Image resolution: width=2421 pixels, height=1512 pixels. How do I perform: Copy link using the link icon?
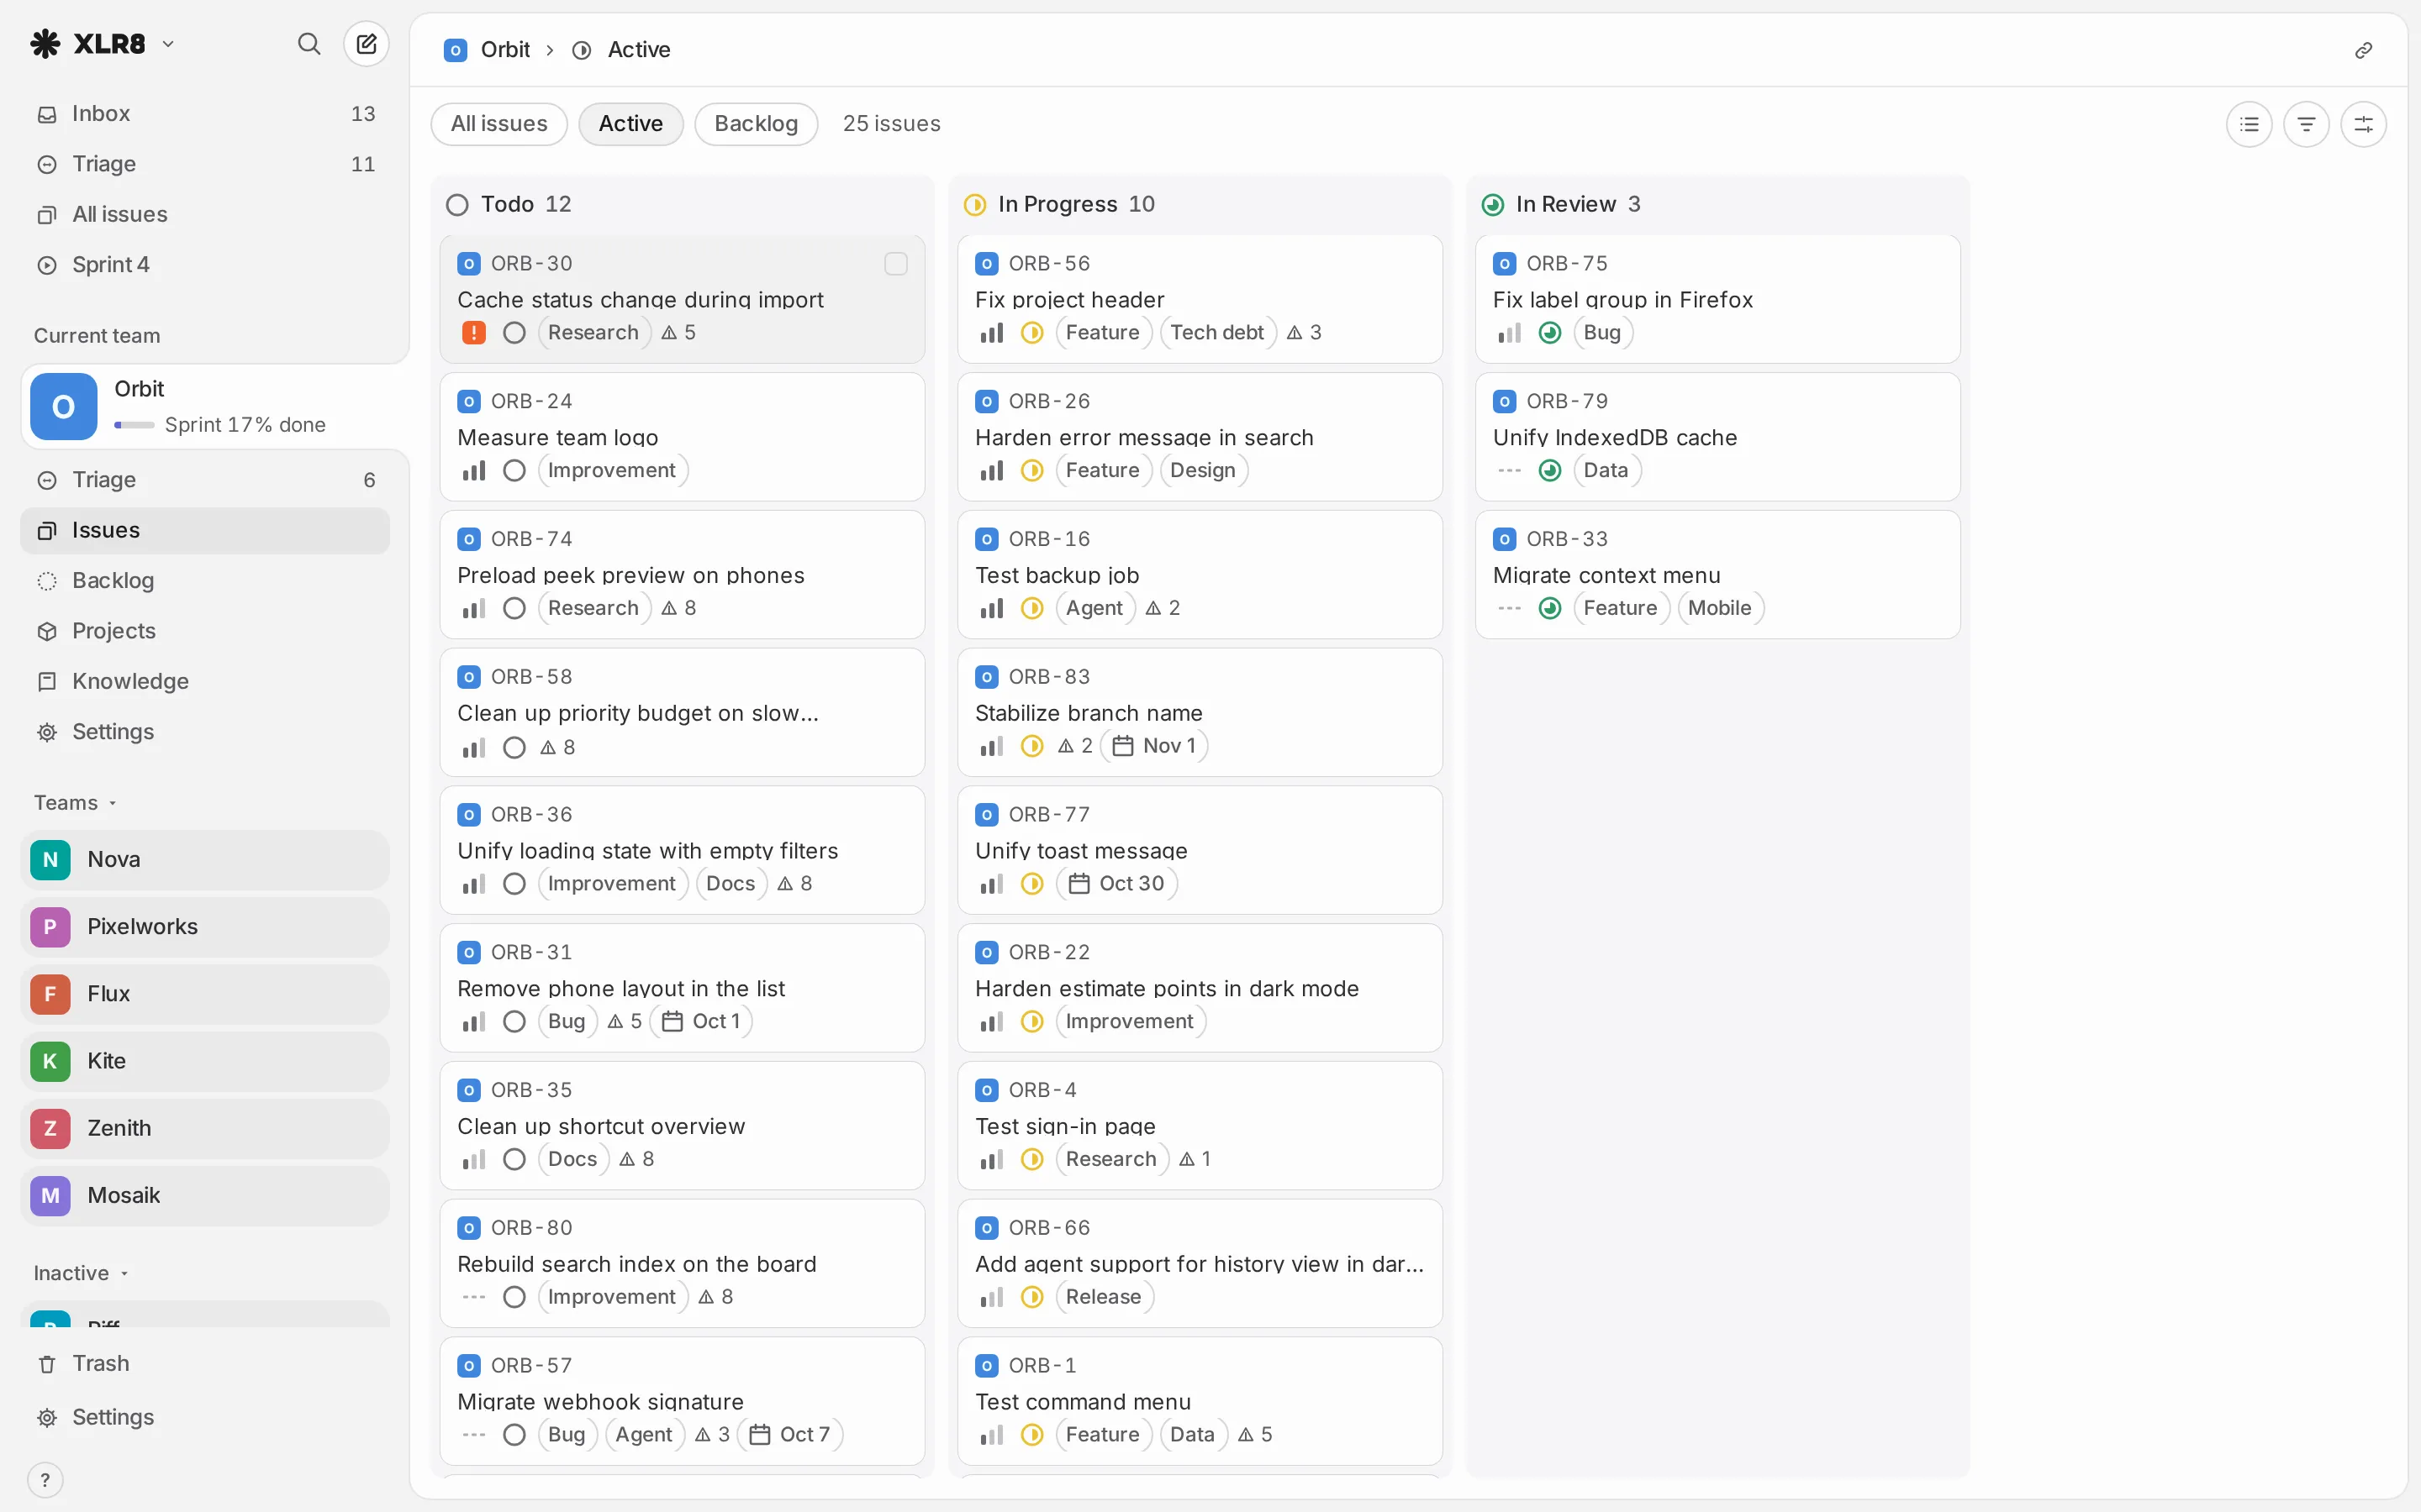(2363, 50)
